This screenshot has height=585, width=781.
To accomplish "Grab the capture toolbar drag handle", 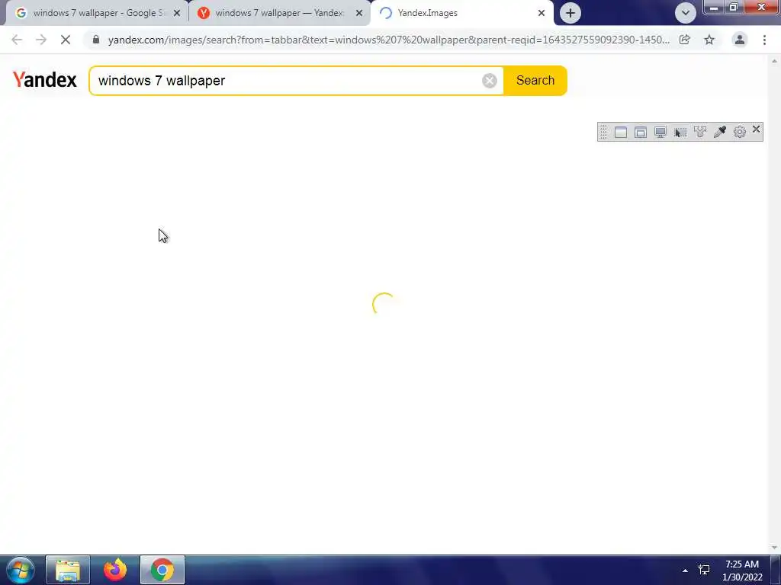I will pos(603,132).
